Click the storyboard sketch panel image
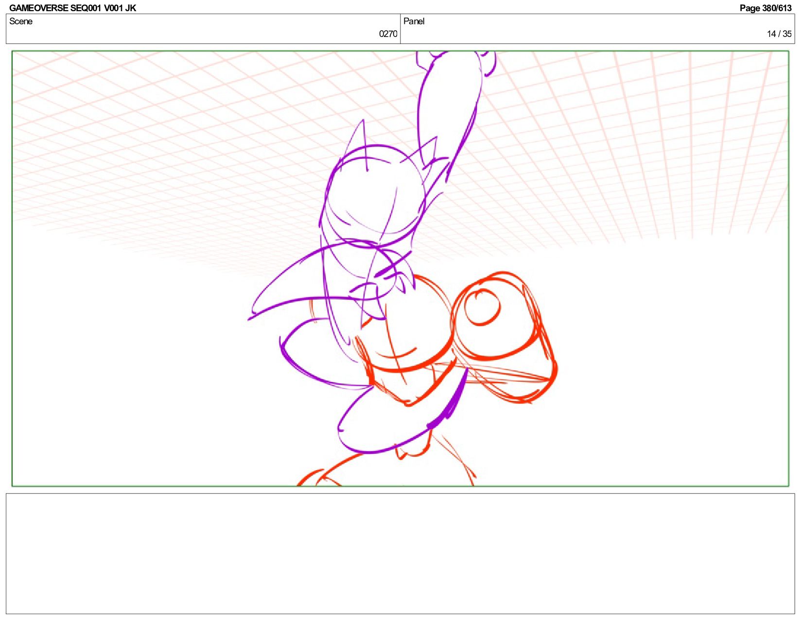802x620 pixels. click(x=400, y=268)
